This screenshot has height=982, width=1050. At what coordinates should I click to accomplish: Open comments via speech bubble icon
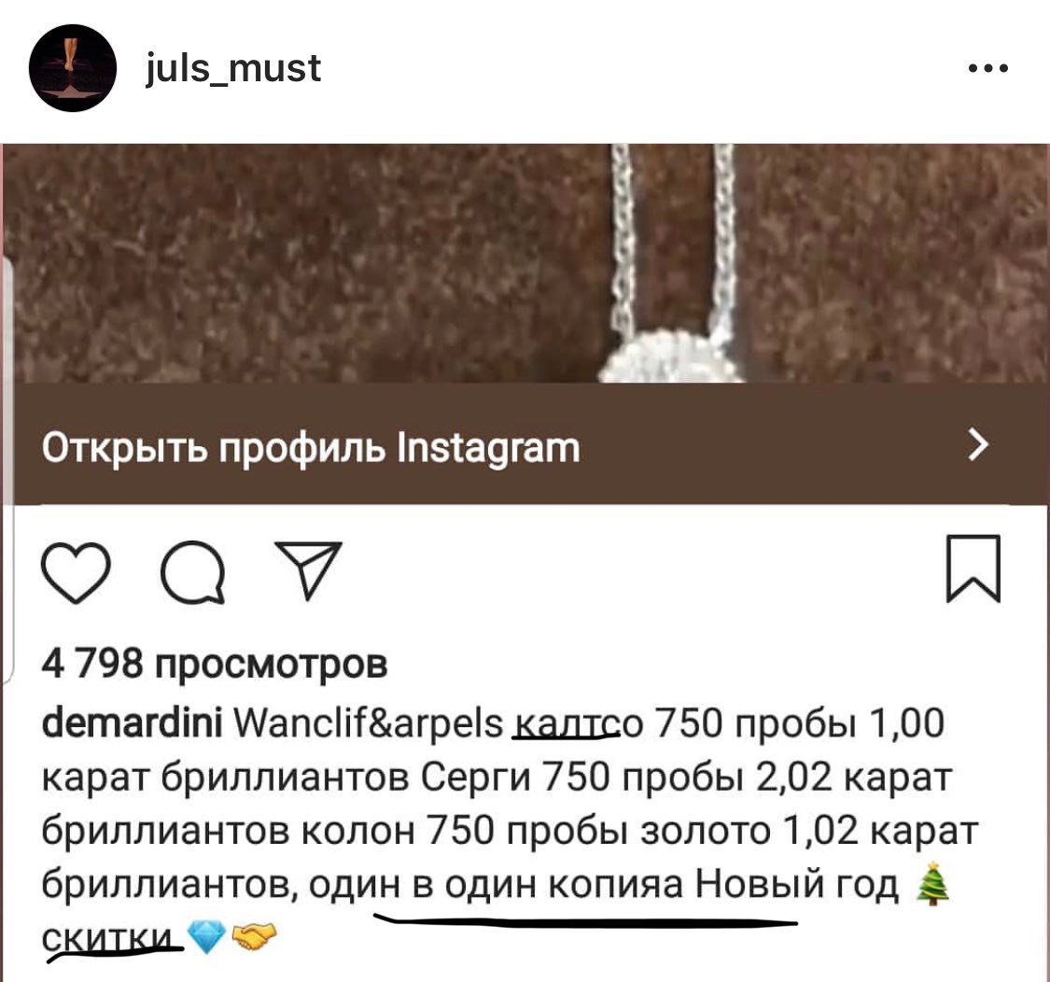point(193,572)
